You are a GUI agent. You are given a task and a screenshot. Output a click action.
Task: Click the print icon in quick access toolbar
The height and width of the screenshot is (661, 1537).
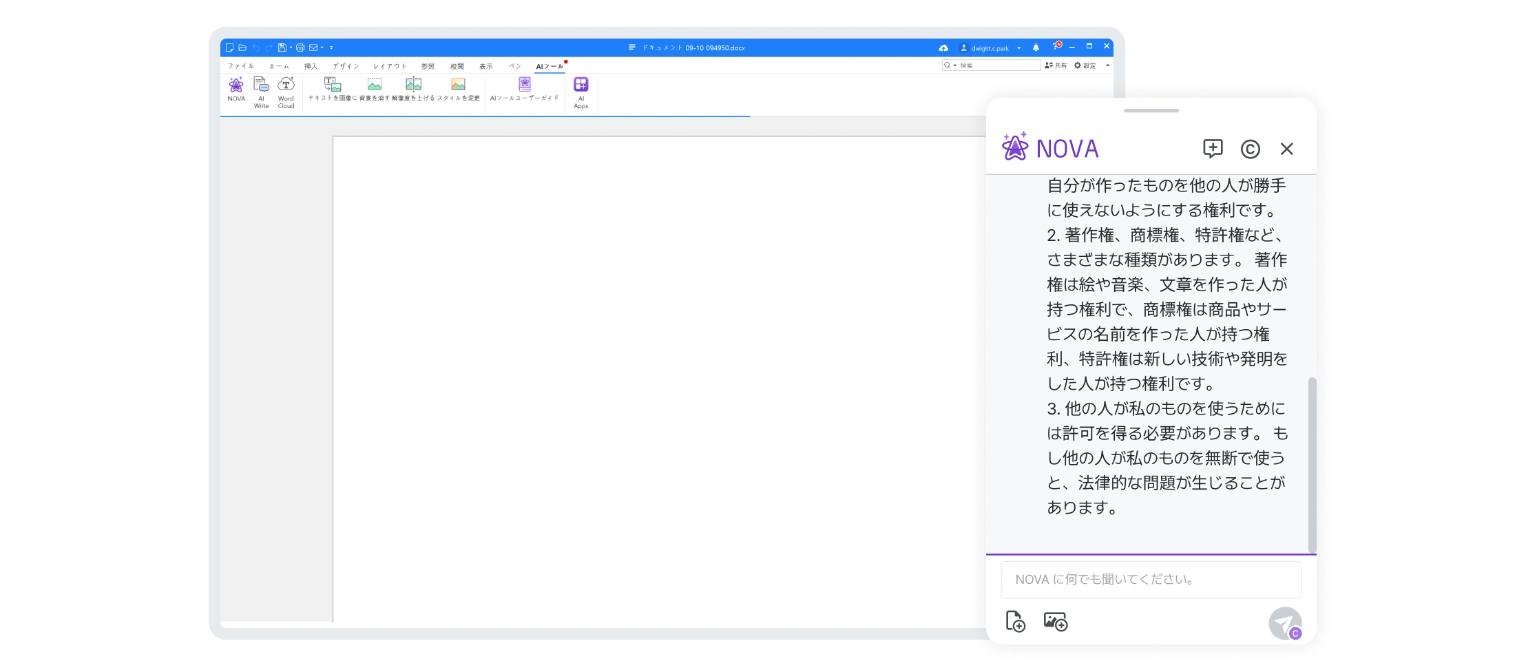coord(300,47)
